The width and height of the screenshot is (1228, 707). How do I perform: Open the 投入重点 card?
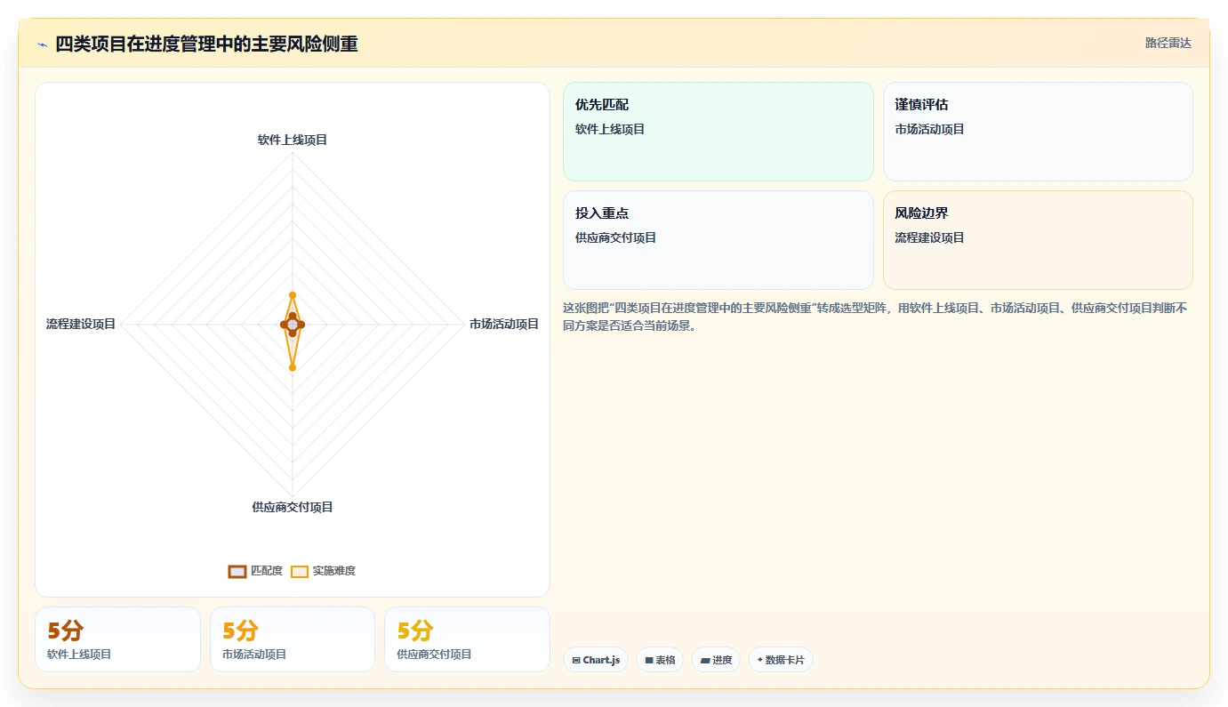(x=718, y=240)
